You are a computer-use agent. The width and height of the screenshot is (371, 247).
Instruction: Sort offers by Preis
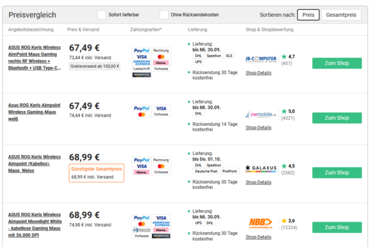pyautogui.click(x=309, y=15)
